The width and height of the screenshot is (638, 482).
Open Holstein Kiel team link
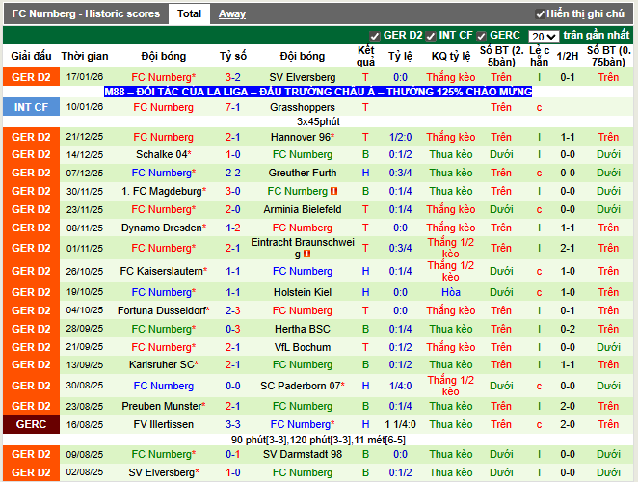pos(303,292)
